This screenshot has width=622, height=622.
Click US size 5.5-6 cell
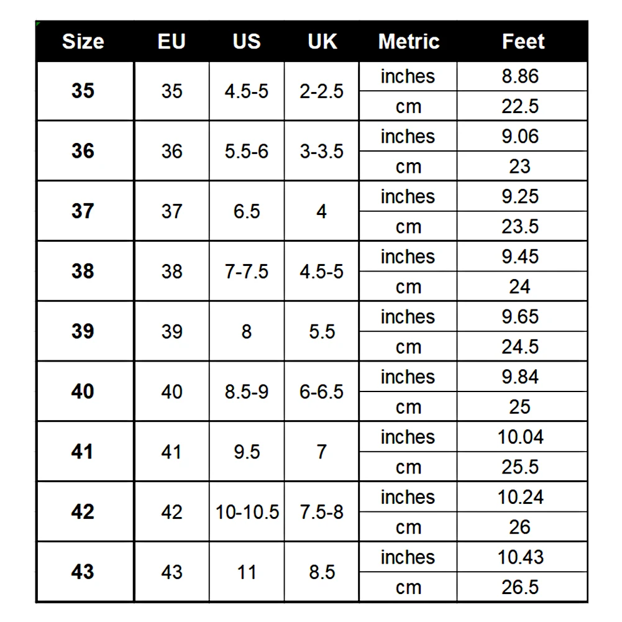(x=247, y=151)
